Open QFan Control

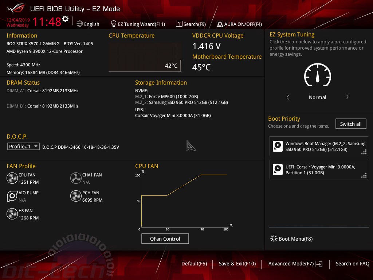click(x=165, y=238)
